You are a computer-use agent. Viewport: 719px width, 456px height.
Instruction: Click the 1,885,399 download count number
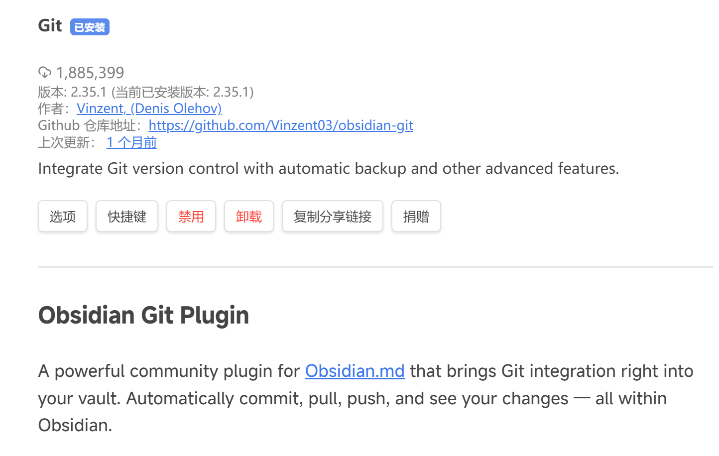coord(90,73)
